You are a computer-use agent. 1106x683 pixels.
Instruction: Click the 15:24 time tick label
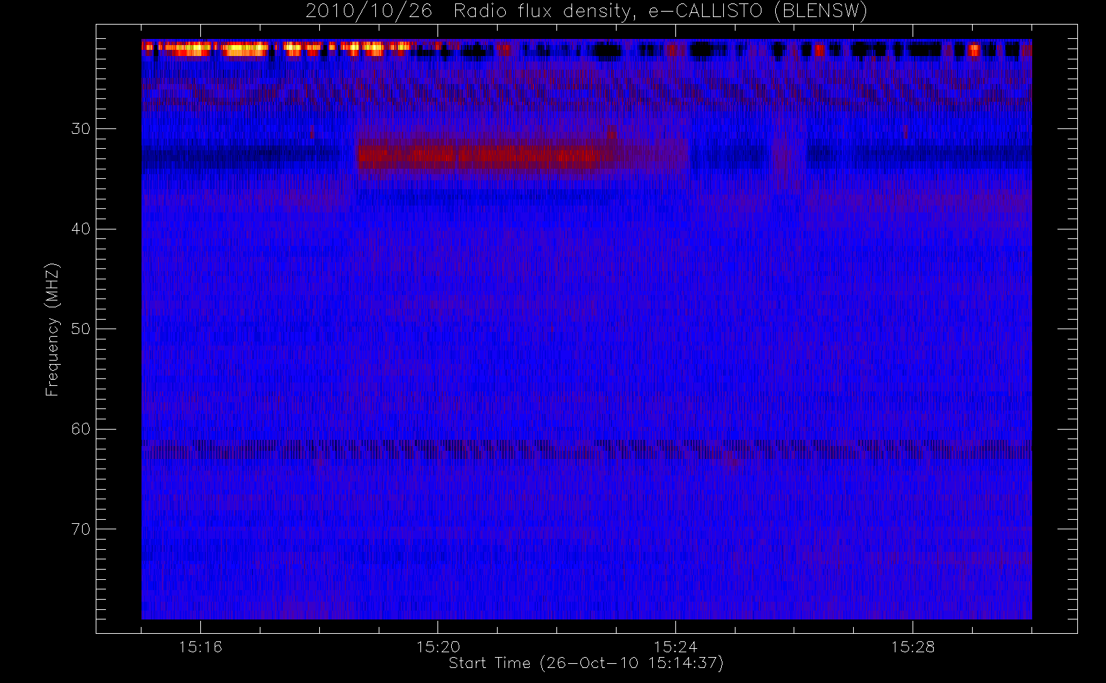[675, 647]
